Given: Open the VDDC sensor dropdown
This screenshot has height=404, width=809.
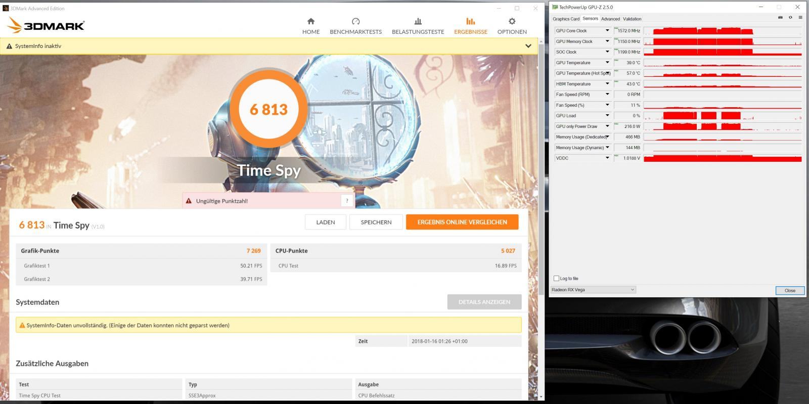Looking at the screenshot, I should (607, 158).
